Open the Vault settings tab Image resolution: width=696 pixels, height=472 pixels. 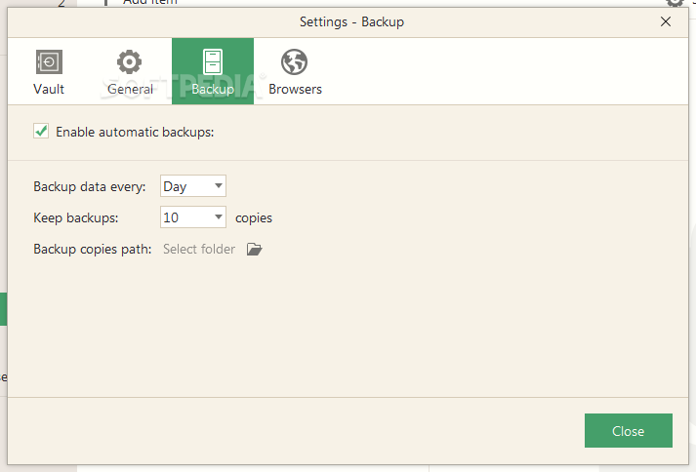coord(49,71)
